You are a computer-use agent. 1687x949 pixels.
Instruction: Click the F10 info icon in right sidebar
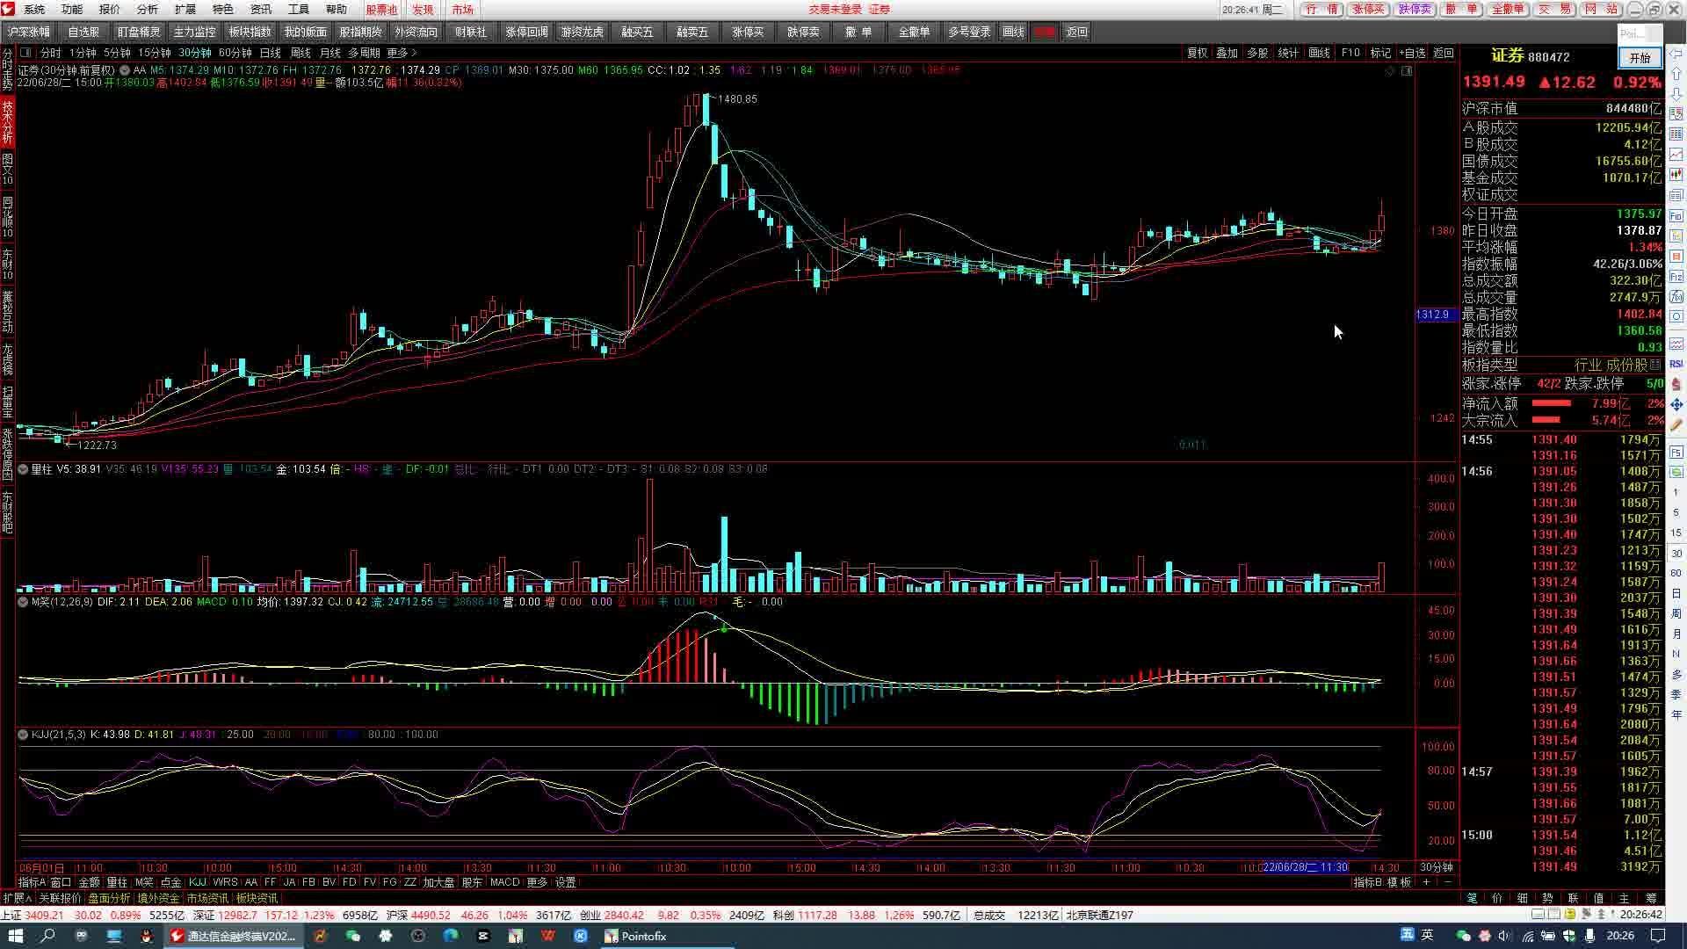click(x=1676, y=215)
